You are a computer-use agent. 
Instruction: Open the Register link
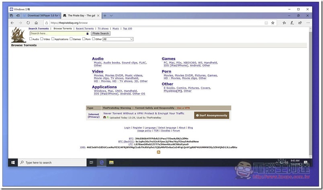pyautogui.click(x=137, y=128)
